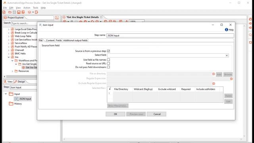Viewport: 254px width, 143px height.
Task: Switch to the Fields tab
Action: click(x=59, y=41)
